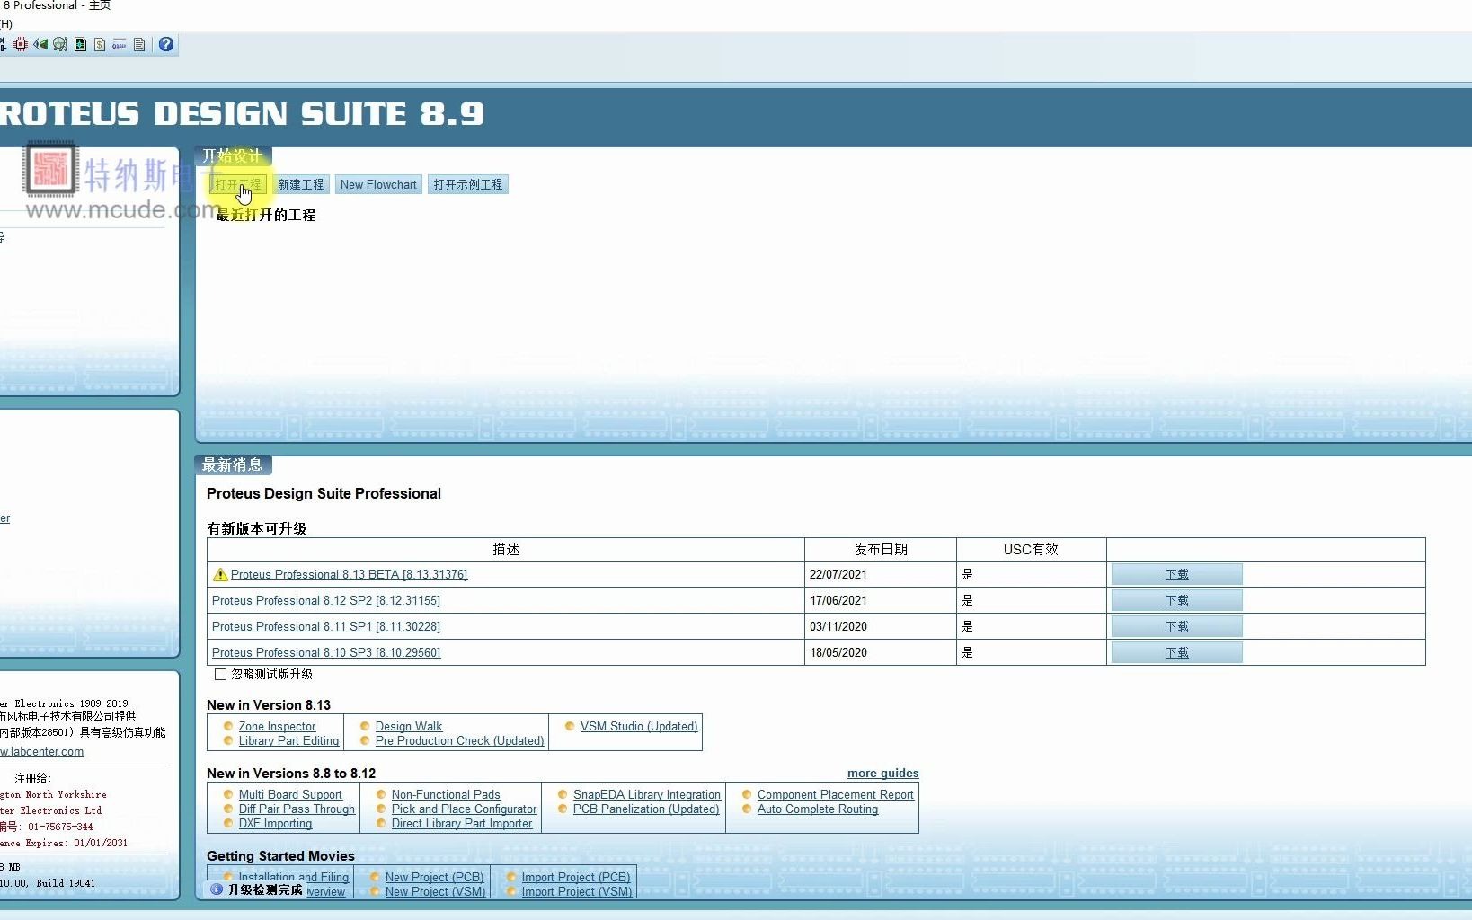Open Component Placement Report link

pyautogui.click(x=836, y=794)
